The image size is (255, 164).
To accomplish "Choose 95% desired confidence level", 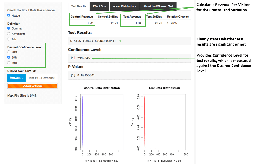I will click(9, 58).
